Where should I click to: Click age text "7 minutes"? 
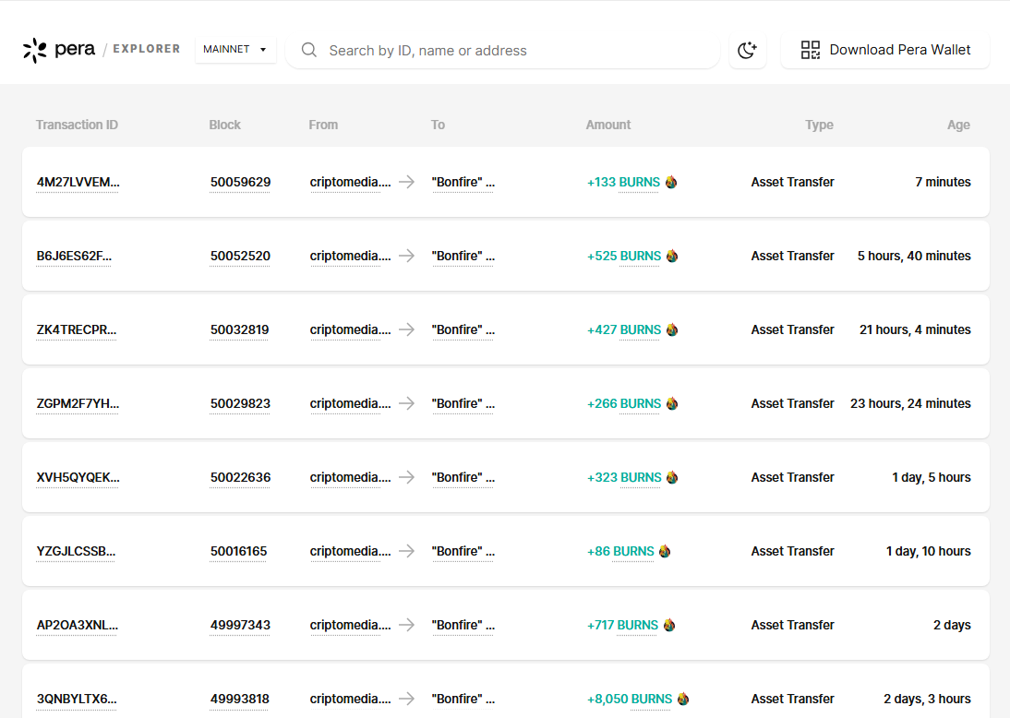(943, 182)
